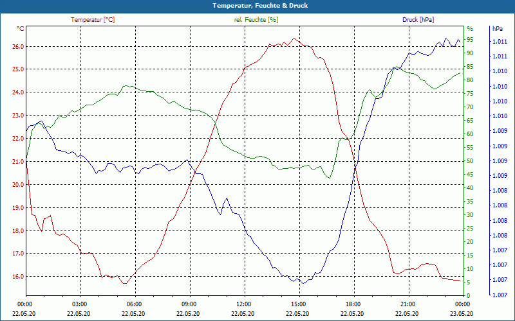Click the time axis label "18:00"
Viewport: 515px width, 321px height.
[352, 304]
